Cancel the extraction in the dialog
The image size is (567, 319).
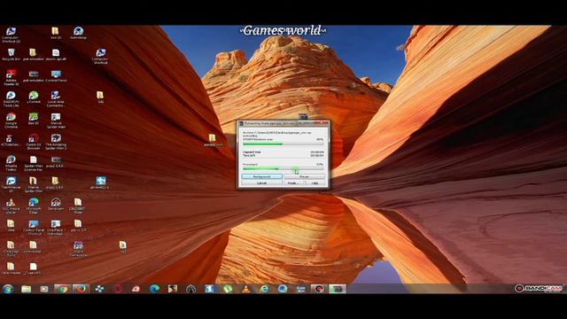click(x=262, y=183)
